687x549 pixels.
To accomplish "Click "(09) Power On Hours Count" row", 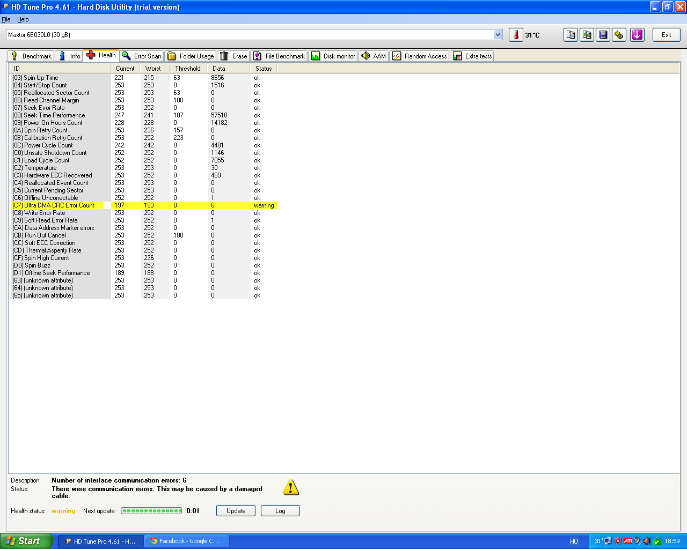I will tap(144, 123).
